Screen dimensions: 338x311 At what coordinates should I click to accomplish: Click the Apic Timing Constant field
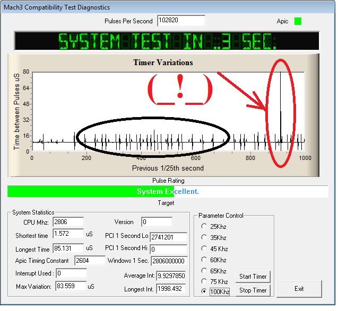coord(90,261)
